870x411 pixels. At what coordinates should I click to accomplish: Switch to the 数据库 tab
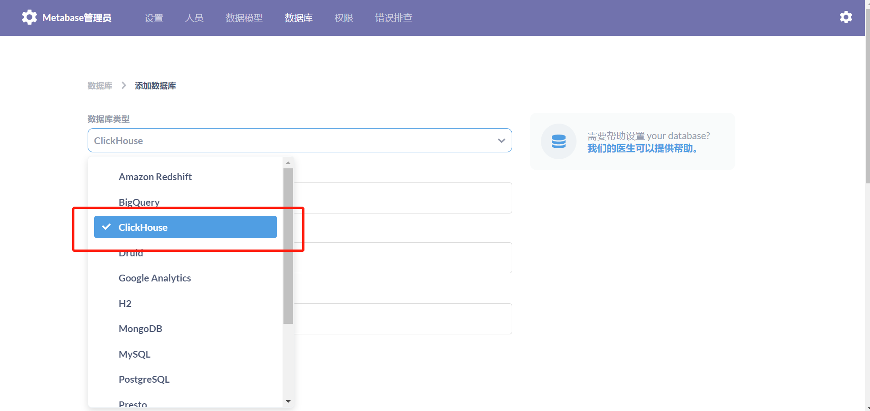coord(299,18)
